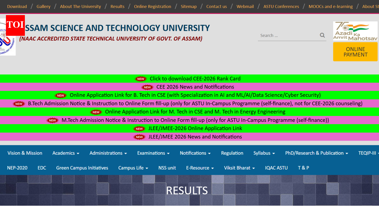Open B. Tech in CSE online application link
This screenshot has height=213, width=379.
195,95
